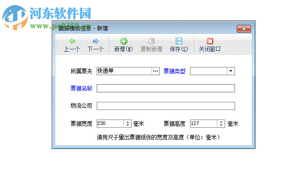
Task: Increase 票据高度 with the up spinner
Action: 221,122
